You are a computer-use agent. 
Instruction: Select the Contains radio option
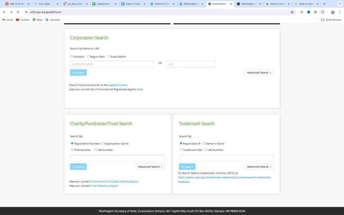coord(71,56)
